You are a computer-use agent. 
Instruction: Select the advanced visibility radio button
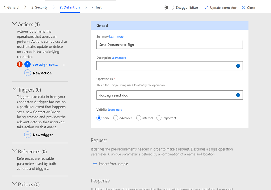(x=116, y=118)
